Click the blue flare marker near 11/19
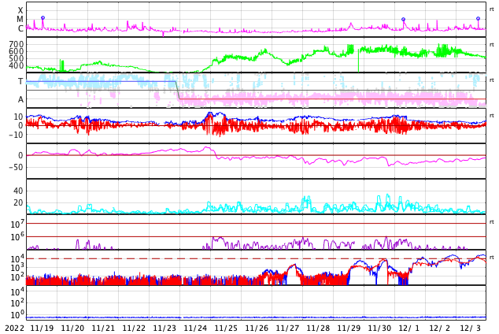Screen dimensions: 499x334 [43, 18]
